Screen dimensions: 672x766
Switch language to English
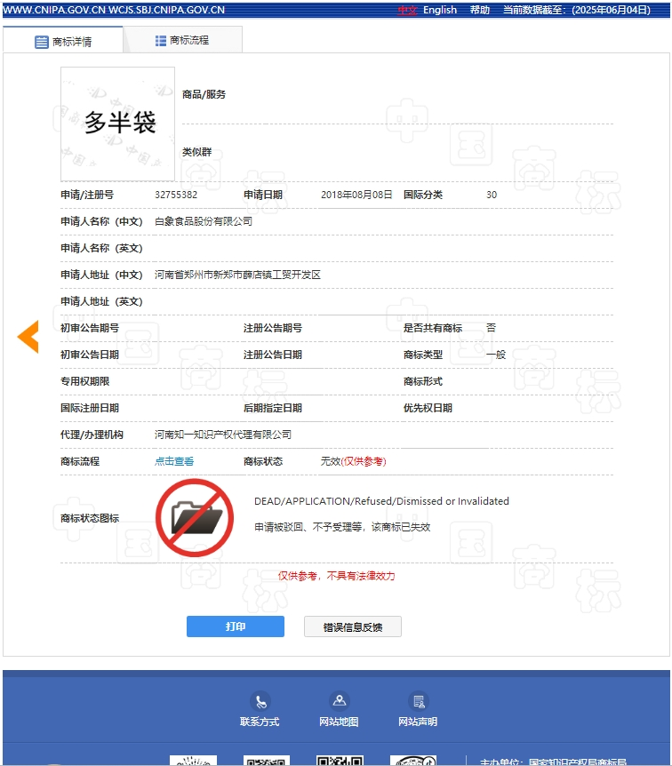click(440, 10)
